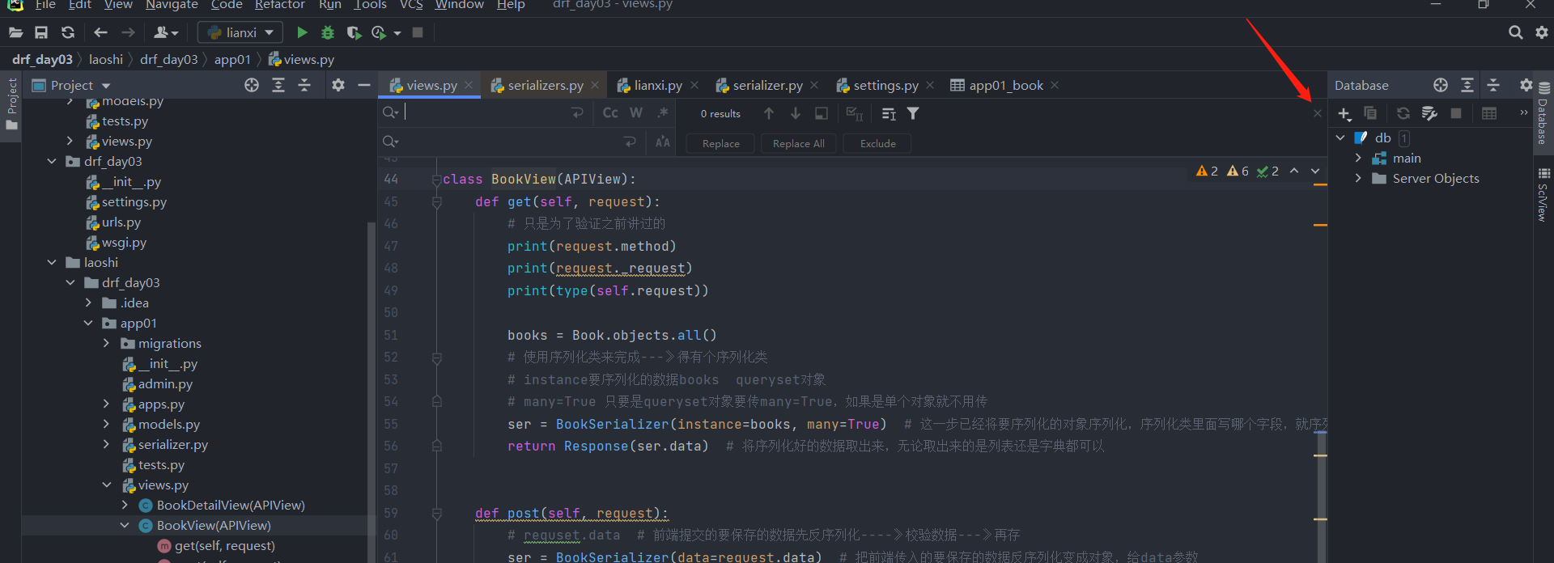
Task: Click the Exclude button
Action: click(x=877, y=143)
